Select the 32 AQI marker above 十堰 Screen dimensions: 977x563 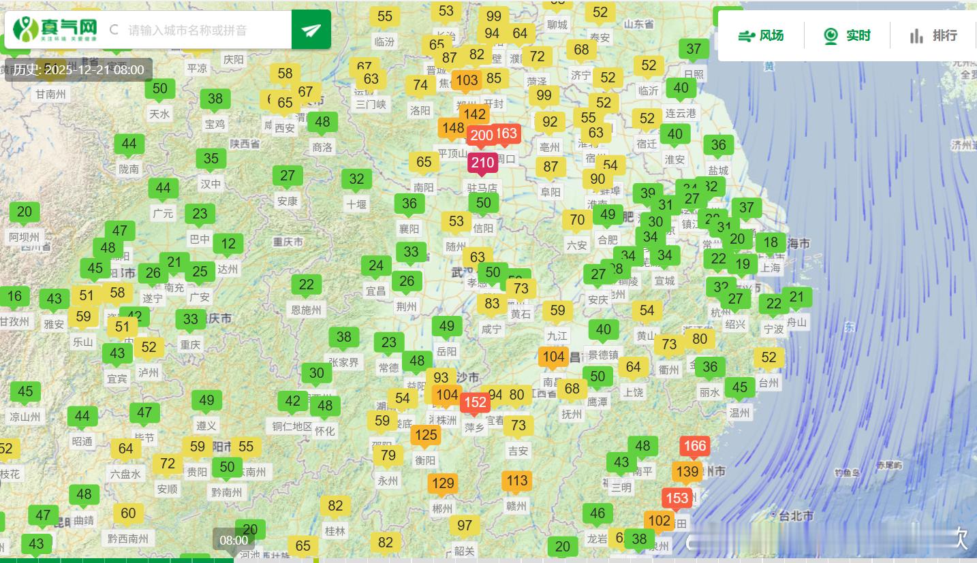pos(356,179)
